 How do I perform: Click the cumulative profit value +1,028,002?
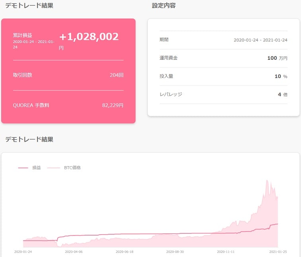(89, 37)
